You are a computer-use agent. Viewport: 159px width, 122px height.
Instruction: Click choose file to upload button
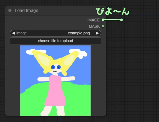(55, 41)
